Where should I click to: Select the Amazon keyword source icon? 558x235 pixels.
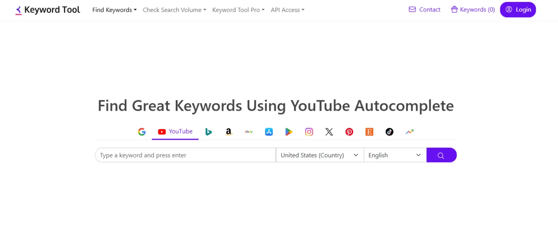click(x=228, y=132)
